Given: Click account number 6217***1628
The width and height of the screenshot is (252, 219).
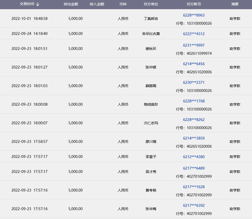Looking at the screenshot, I should pos(194,187).
